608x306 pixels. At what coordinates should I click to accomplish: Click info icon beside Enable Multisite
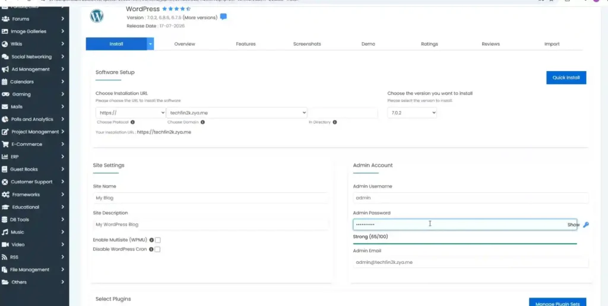[x=151, y=240]
